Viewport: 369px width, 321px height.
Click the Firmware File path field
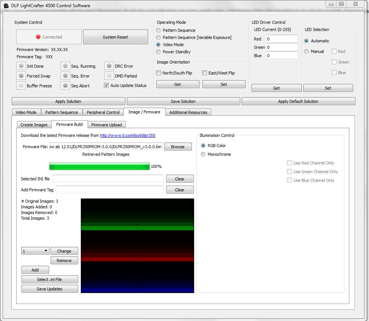click(106, 147)
